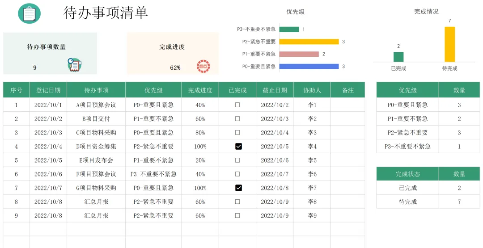Select the 62% progress value
The image size is (483, 248).
coord(175,67)
